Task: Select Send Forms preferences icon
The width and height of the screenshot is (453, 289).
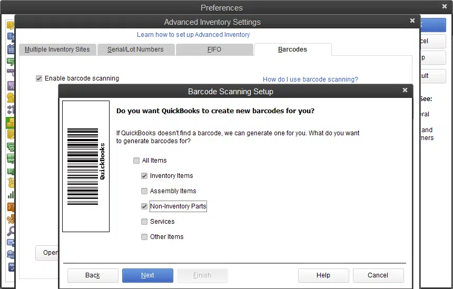Action: 11,243
